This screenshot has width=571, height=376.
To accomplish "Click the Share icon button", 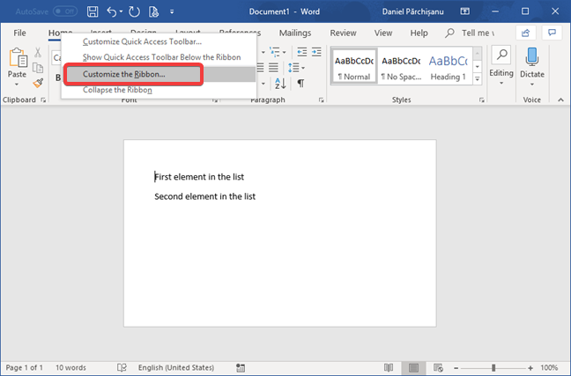I will point(525,33).
